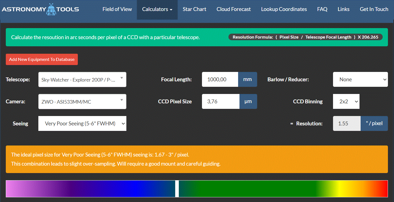Click the calculator description text in green banner

tap(105, 37)
